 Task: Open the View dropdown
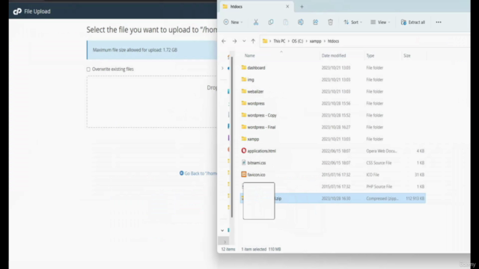380,22
